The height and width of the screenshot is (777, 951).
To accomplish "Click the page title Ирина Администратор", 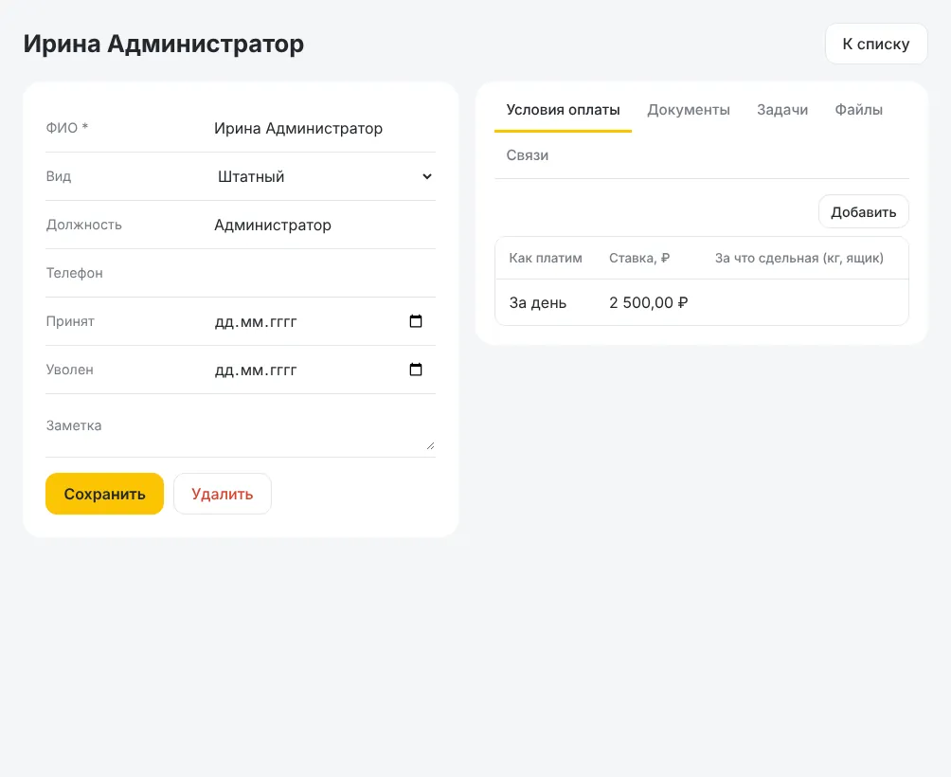I will (164, 44).
